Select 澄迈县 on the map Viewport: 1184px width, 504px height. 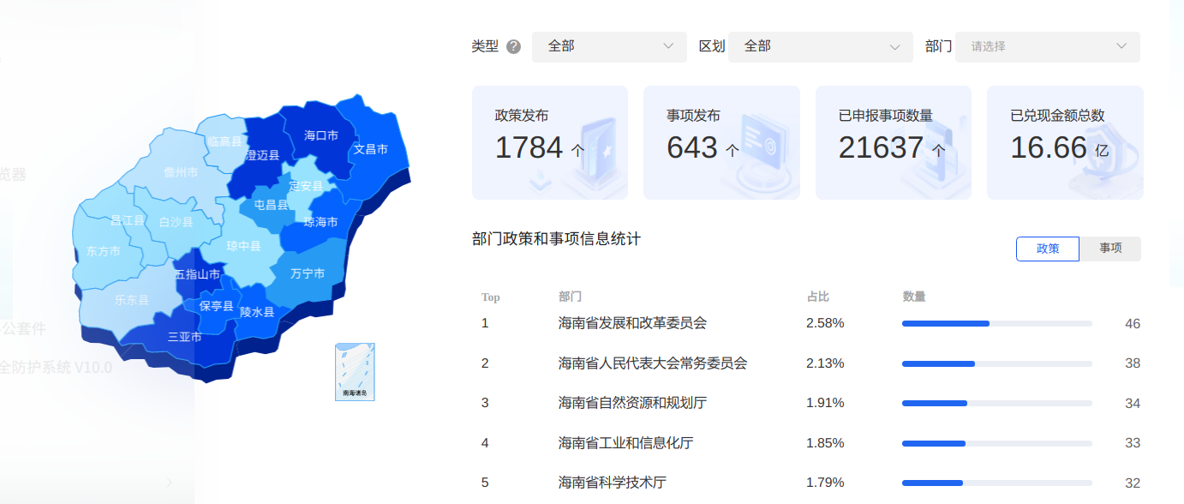coord(263,155)
